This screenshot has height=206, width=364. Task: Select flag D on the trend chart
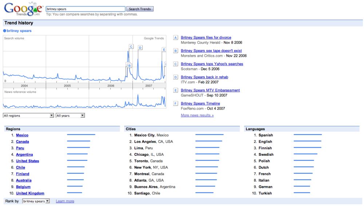coord(140,48)
